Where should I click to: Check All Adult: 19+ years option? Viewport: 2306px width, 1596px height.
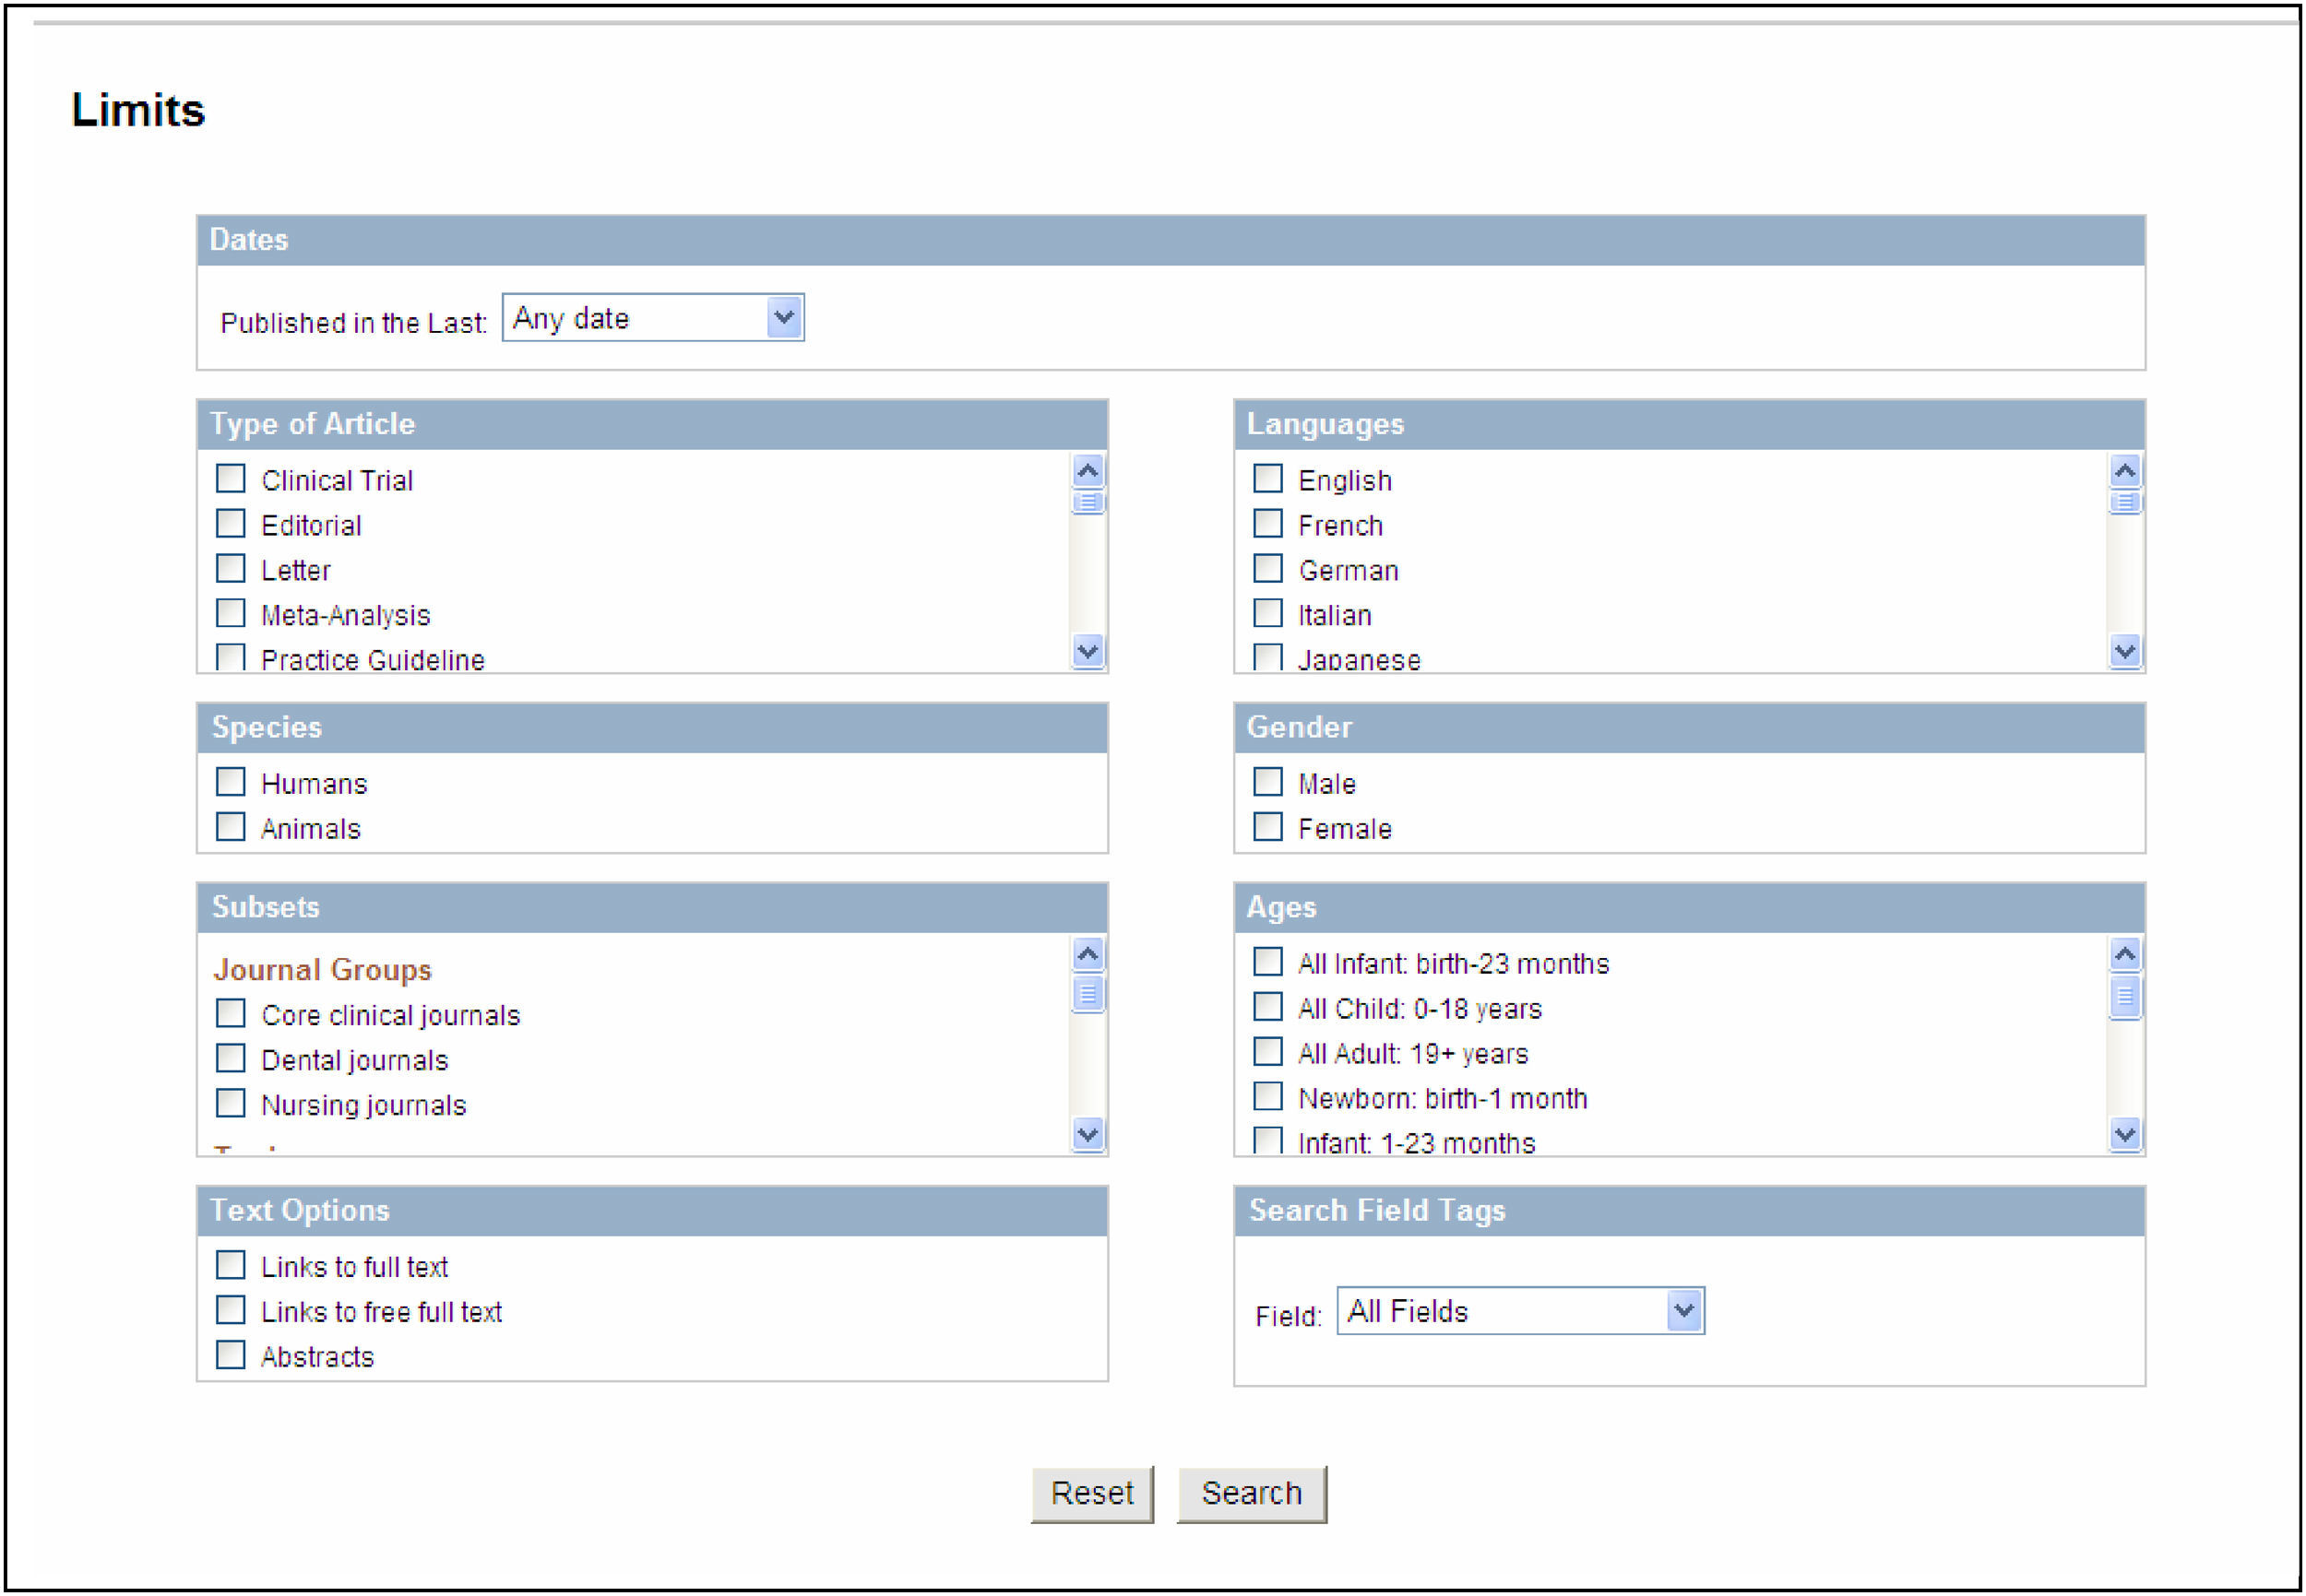1267,1052
